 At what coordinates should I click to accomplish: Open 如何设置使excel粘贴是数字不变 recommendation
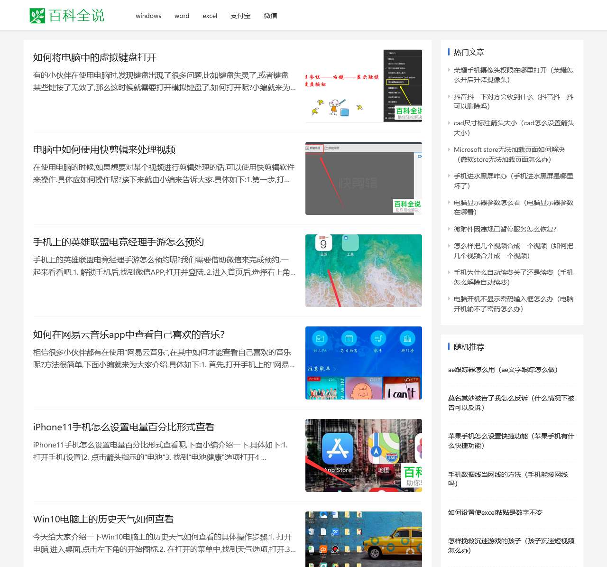click(495, 512)
